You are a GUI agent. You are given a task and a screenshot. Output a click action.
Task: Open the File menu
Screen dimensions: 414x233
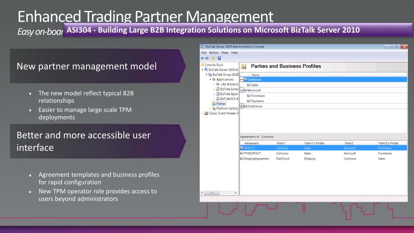pyautogui.click(x=204, y=53)
